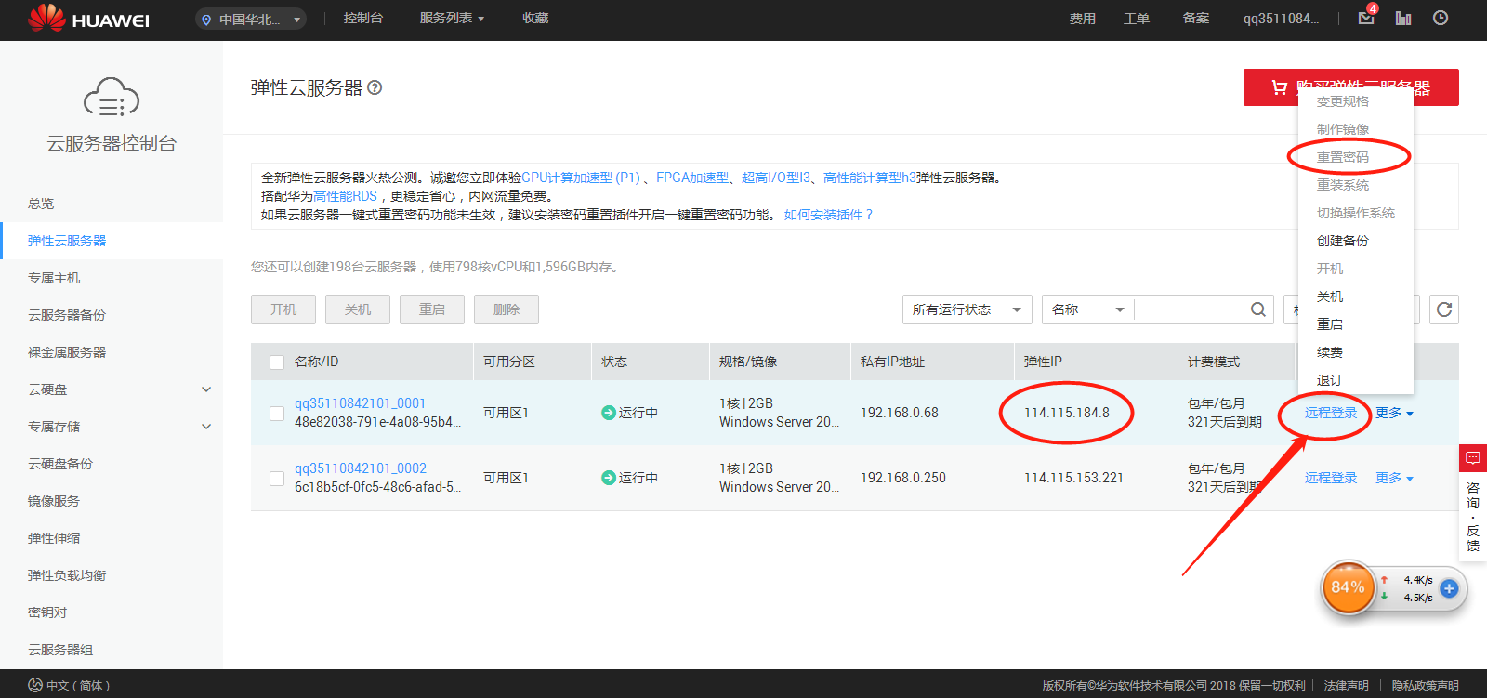
Task: Open 收藏 in top navigation
Action: pos(535,18)
